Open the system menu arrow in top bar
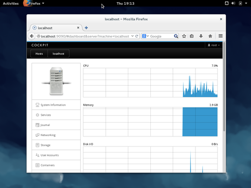251x188 pixels. (246, 3)
